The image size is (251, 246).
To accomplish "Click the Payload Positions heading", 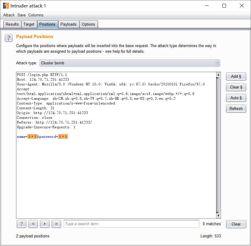I will tap(35, 37).
